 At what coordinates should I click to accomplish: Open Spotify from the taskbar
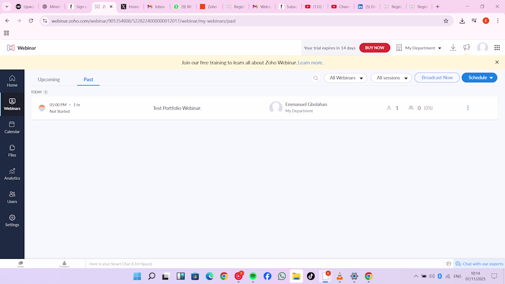(253, 276)
